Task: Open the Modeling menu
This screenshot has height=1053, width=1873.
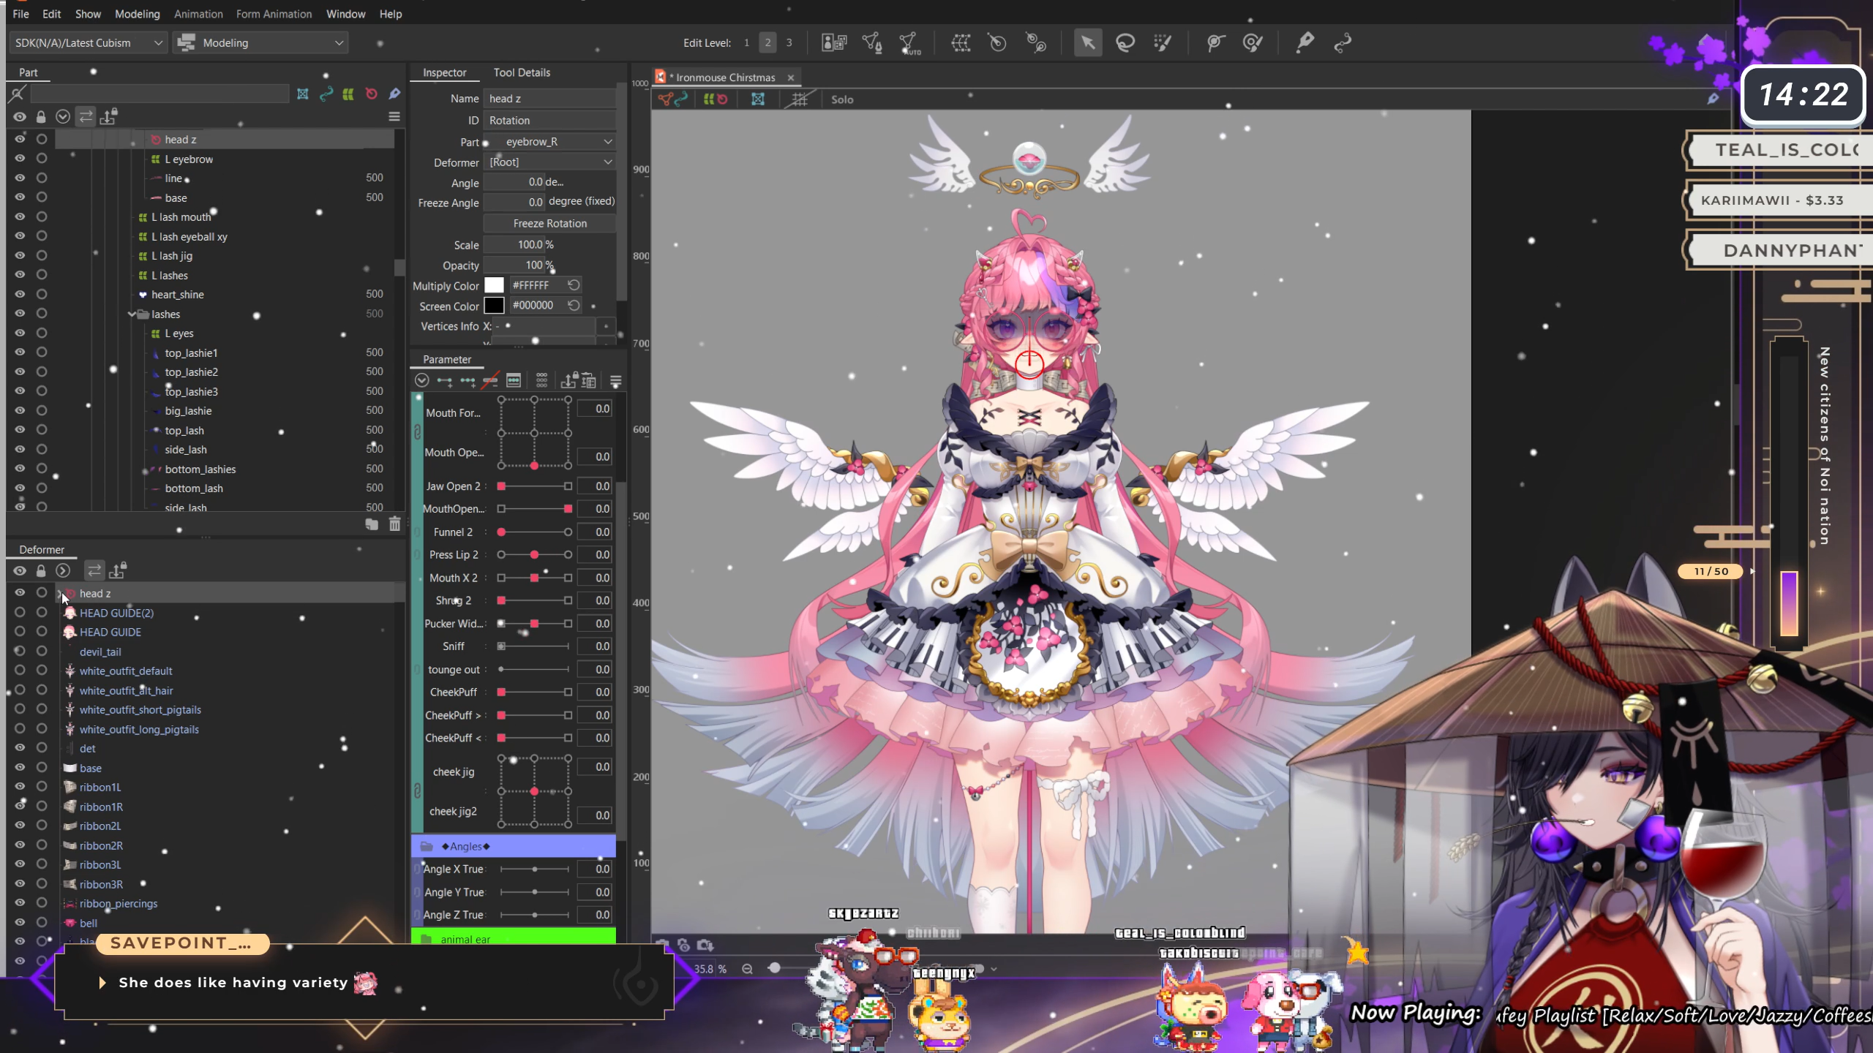Action: point(137,14)
